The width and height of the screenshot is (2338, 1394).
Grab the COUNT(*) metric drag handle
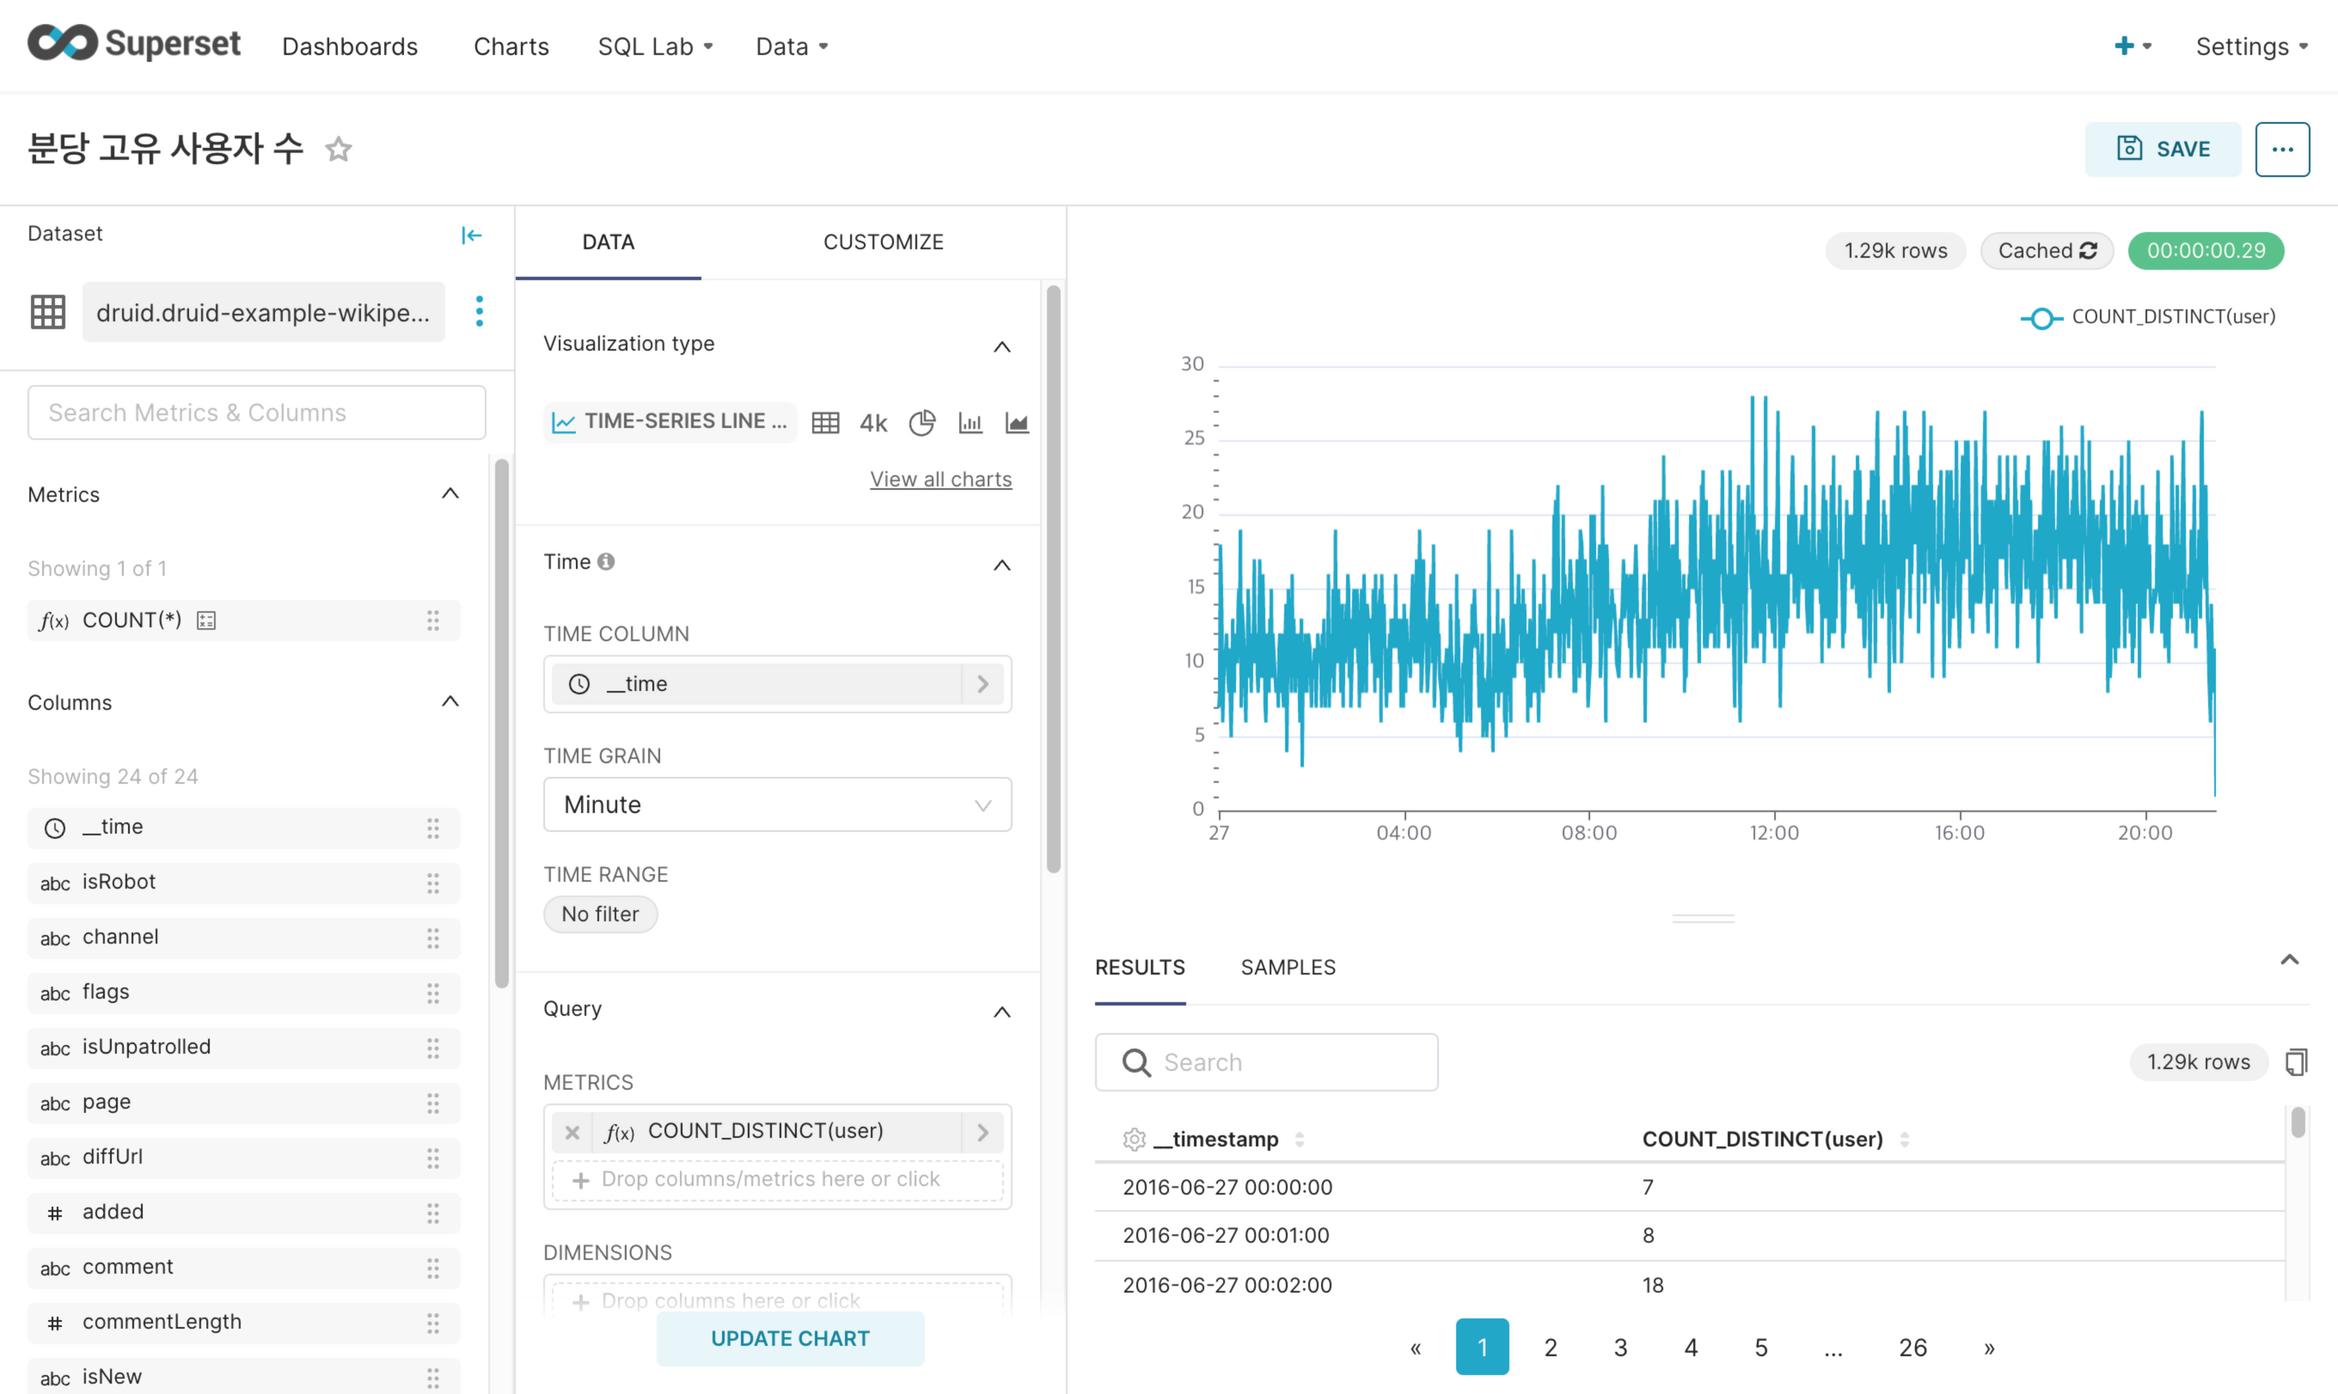tap(433, 620)
